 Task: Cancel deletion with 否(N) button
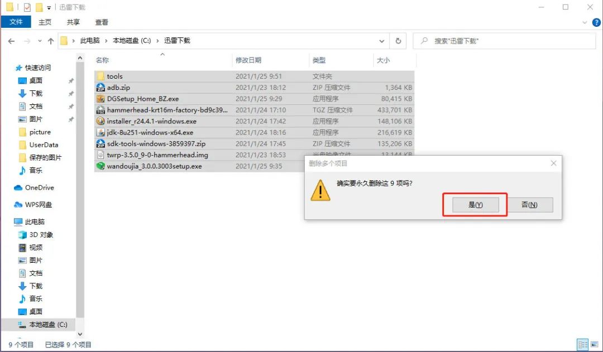click(x=529, y=205)
